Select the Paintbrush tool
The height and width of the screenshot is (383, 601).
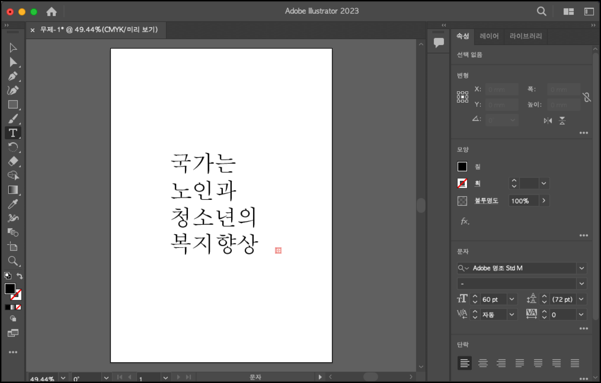13,119
